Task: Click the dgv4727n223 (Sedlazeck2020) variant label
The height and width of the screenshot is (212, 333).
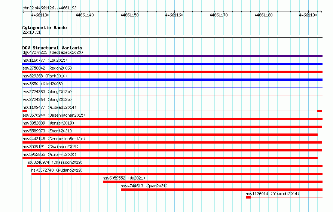Action: pos(53,52)
